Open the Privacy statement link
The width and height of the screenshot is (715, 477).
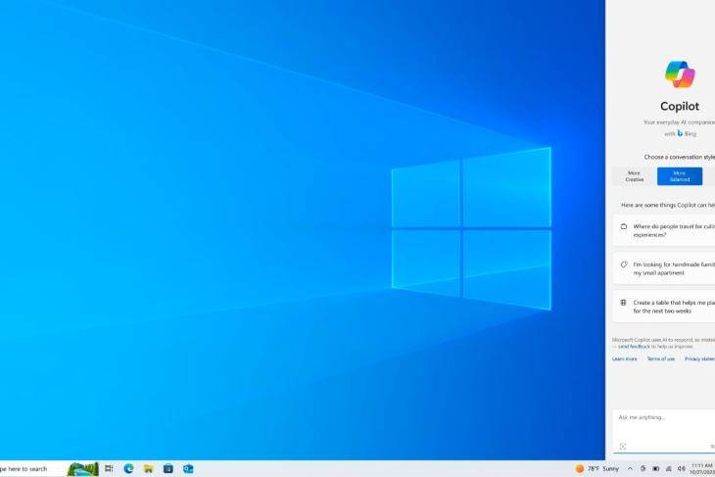point(699,358)
